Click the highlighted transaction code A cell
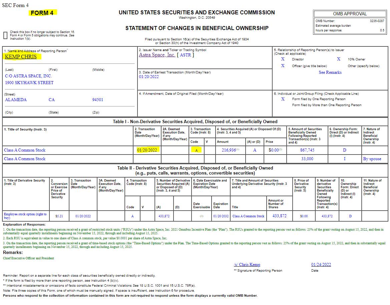The width and height of the screenshot is (390, 305). tap(197, 150)
